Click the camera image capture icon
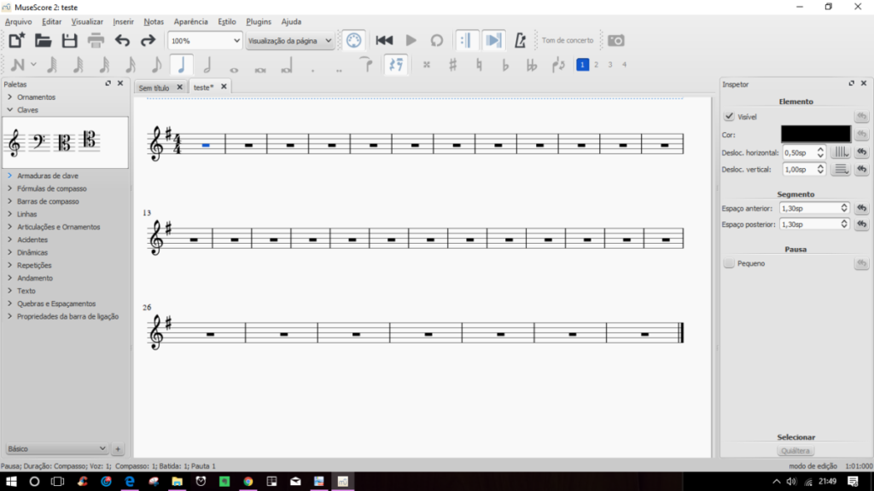 pos(615,40)
